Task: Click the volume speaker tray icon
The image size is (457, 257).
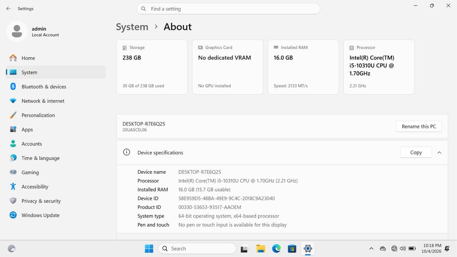Action: [x=403, y=249]
